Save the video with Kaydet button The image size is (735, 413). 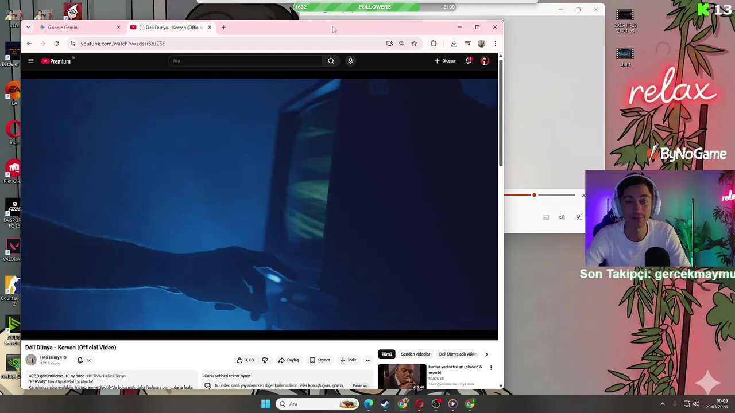(x=319, y=360)
